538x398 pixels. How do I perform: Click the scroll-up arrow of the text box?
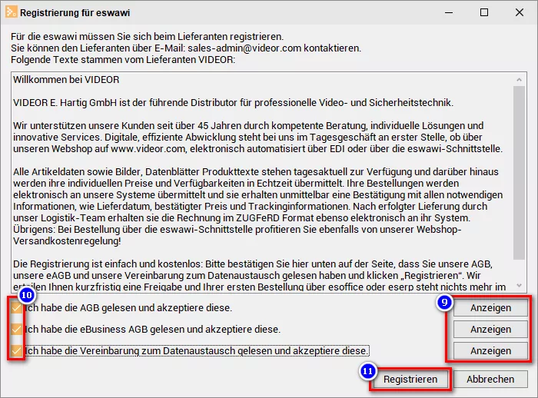pyautogui.click(x=519, y=80)
